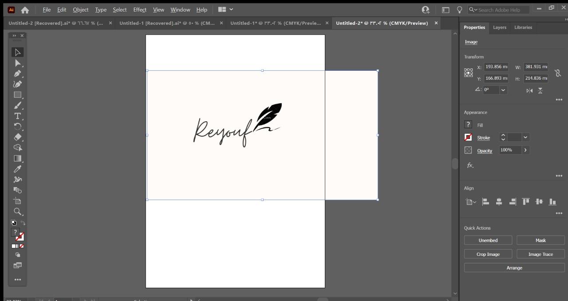Click the Crop Image button

[x=488, y=254]
